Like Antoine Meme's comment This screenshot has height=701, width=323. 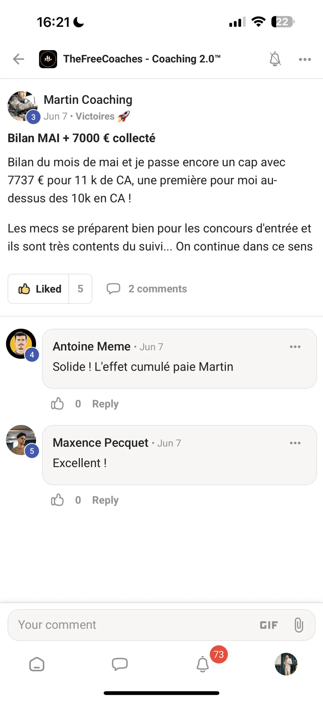click(x=57, y=404)
